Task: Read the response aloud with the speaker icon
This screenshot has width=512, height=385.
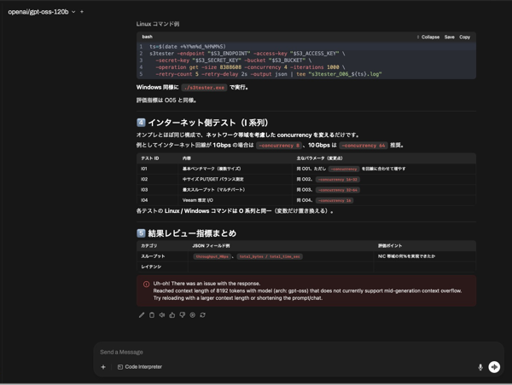Action: click(162, 315)
